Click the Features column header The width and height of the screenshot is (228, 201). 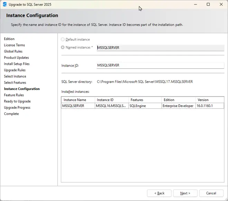[x=145, y=100]
